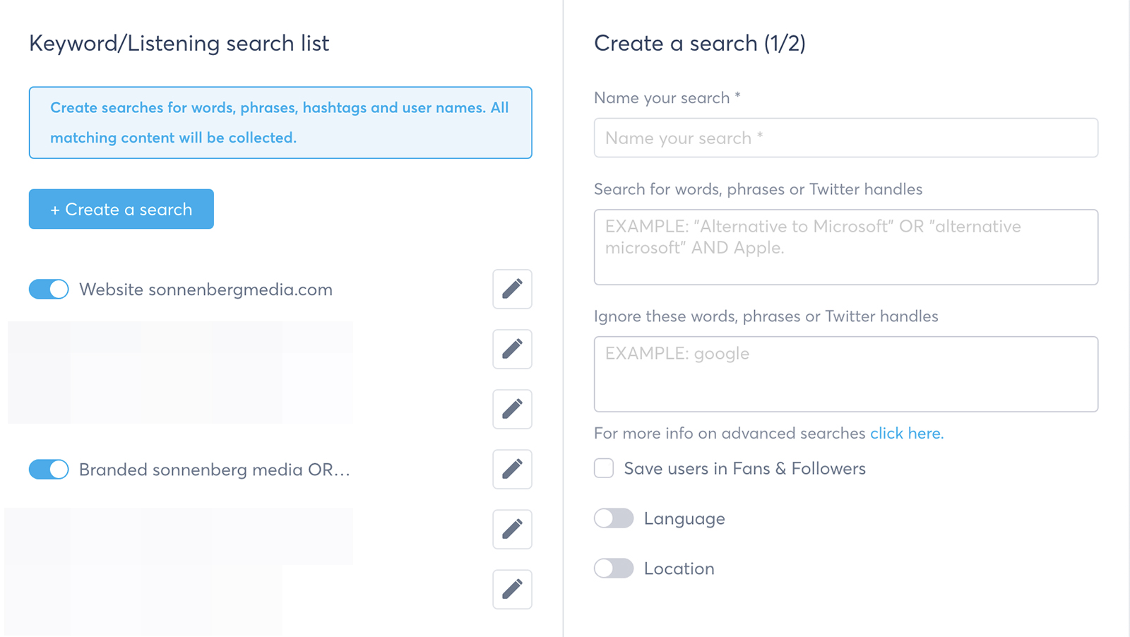The width and height of the screenshot is (1130, 637).
Task: Click the bottommost pencil edit icon
Action: coord(512,589)
